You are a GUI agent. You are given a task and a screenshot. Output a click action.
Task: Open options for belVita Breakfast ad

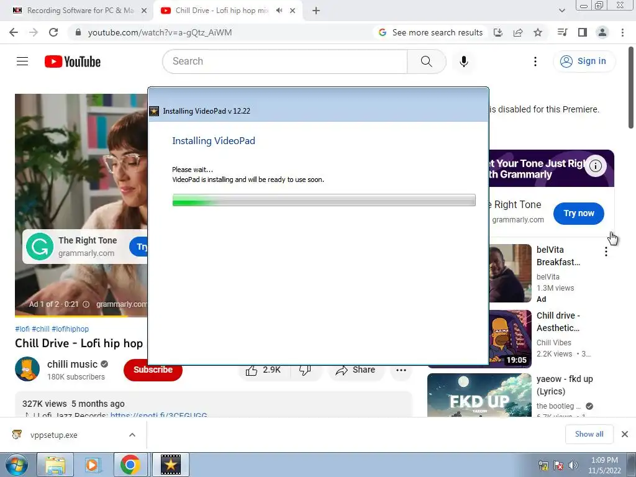point(606,252)
